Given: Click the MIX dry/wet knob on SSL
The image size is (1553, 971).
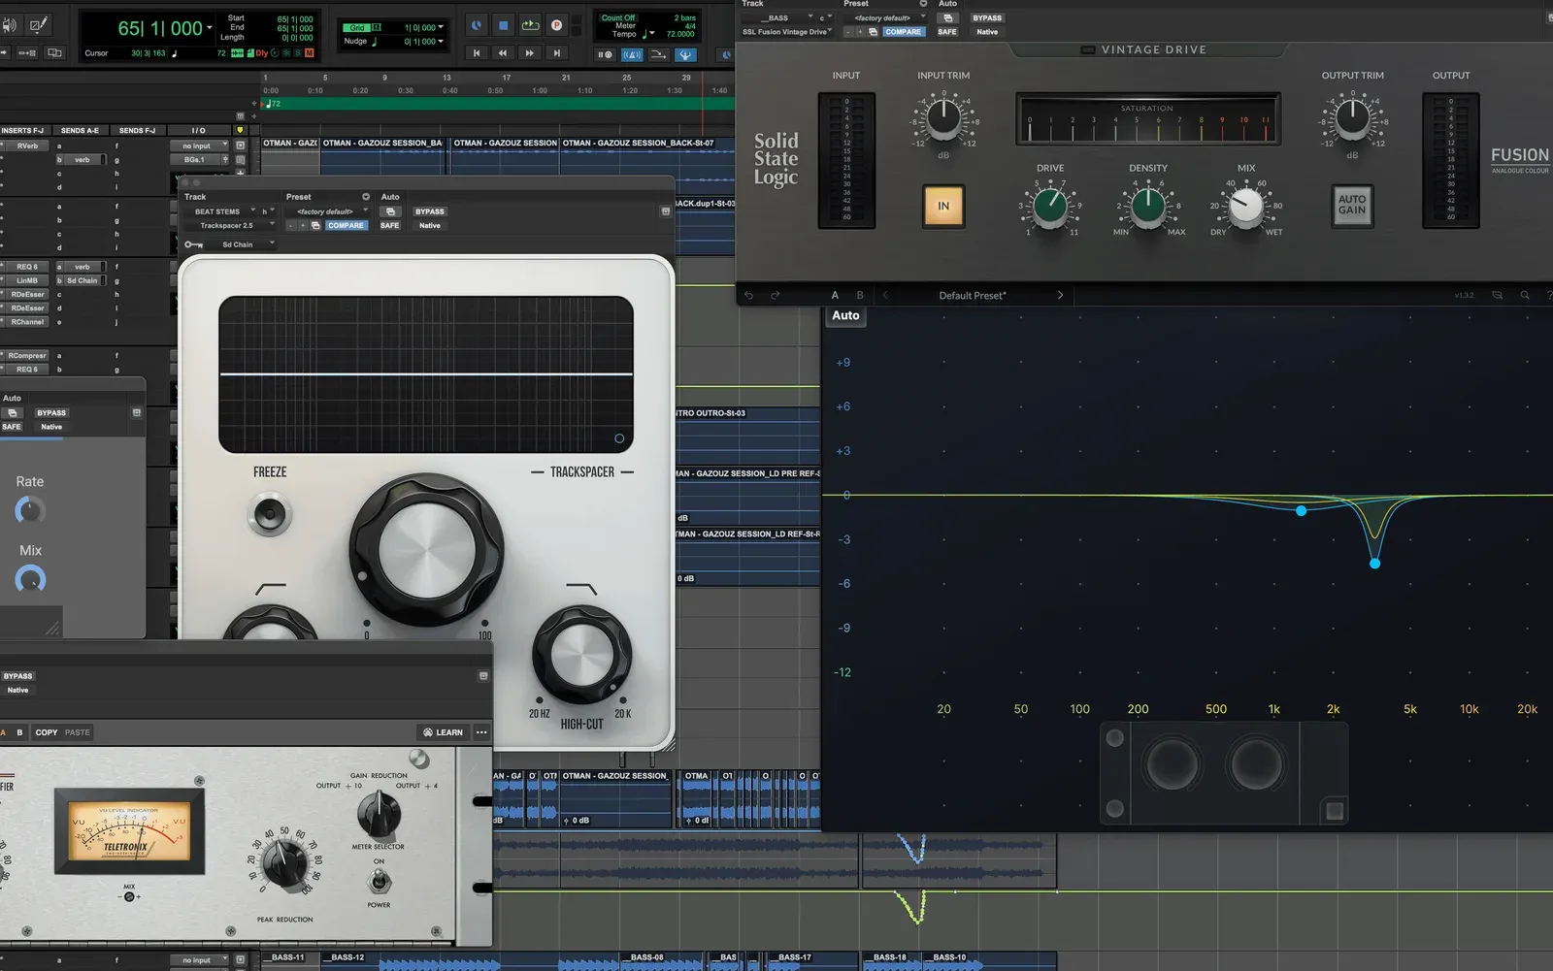Looking at the screenshot, I should [1246, 206].
